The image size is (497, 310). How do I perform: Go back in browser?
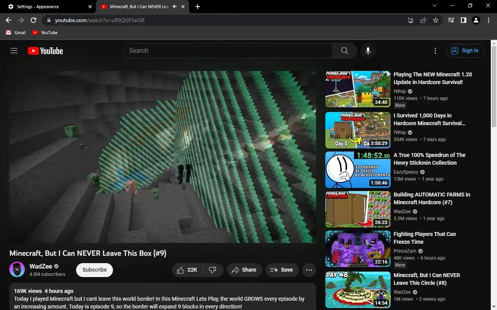click(9, 20)
